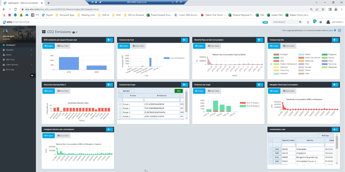This screenshot has width=345, height=172.
Task: Tick the Sustainability Data header checkbox
Action: coord(271,141)
